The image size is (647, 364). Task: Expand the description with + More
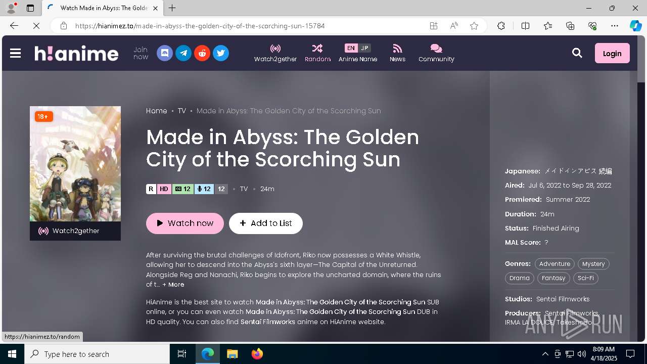[173, 285]
